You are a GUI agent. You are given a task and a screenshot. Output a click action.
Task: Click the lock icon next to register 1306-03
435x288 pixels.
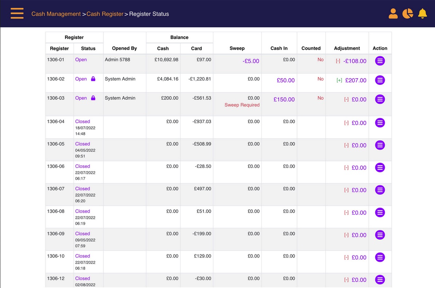click(93, 98)
